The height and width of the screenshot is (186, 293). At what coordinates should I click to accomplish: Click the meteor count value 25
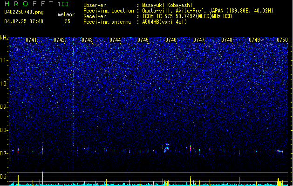point(68,21)
